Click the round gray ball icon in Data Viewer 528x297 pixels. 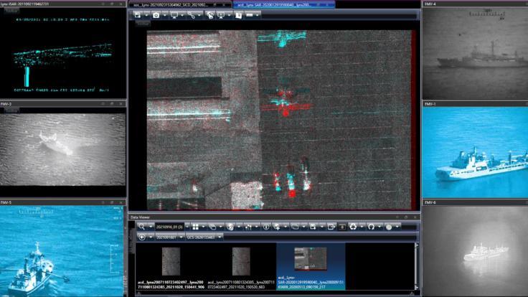pos(389,227)
